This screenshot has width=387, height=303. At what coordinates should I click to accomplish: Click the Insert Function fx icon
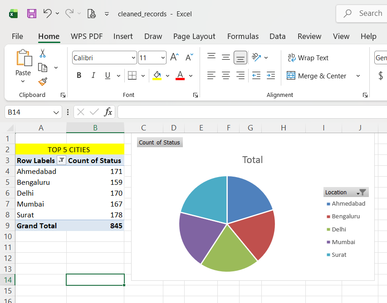[108, 112]
